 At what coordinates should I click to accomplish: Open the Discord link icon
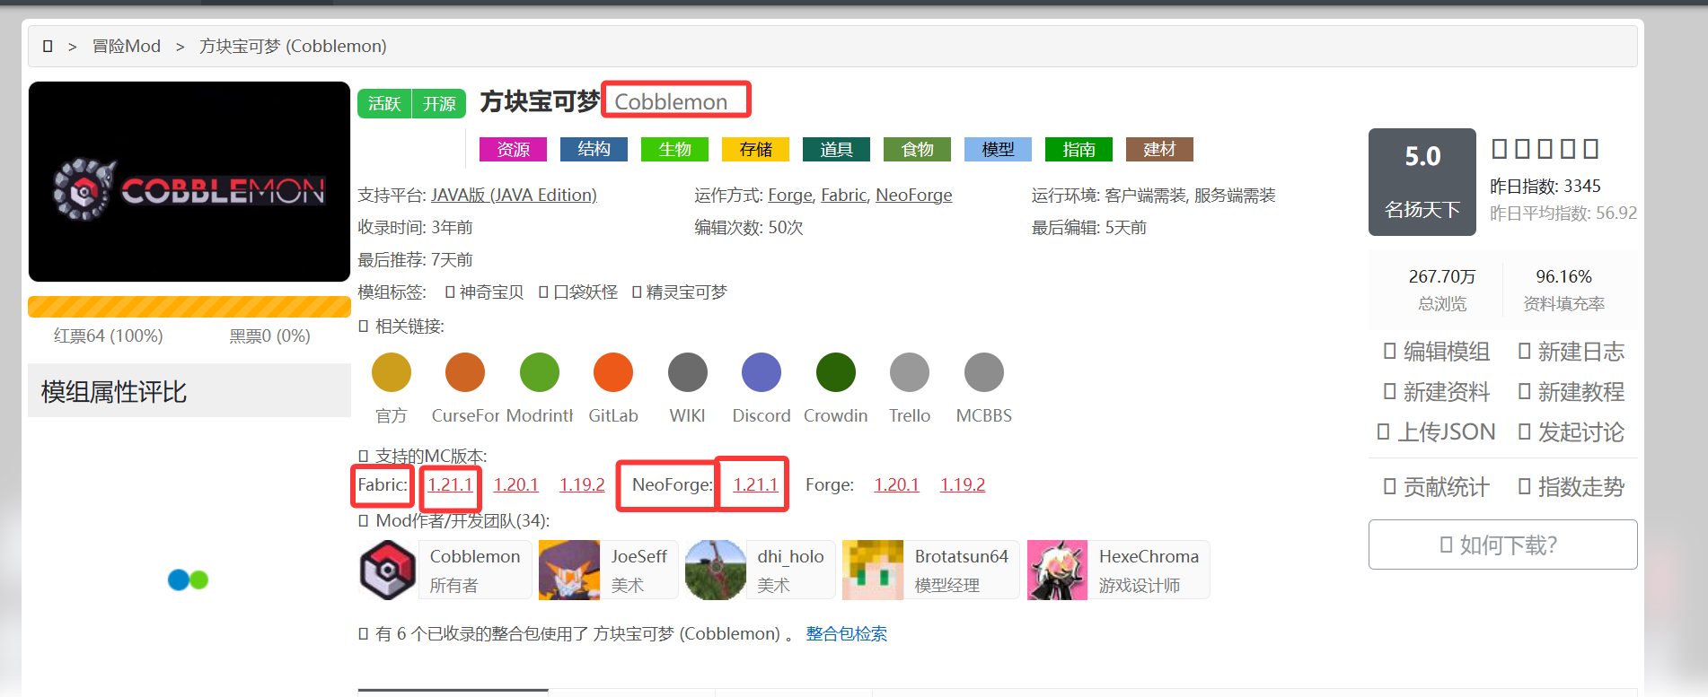[762, 372]
